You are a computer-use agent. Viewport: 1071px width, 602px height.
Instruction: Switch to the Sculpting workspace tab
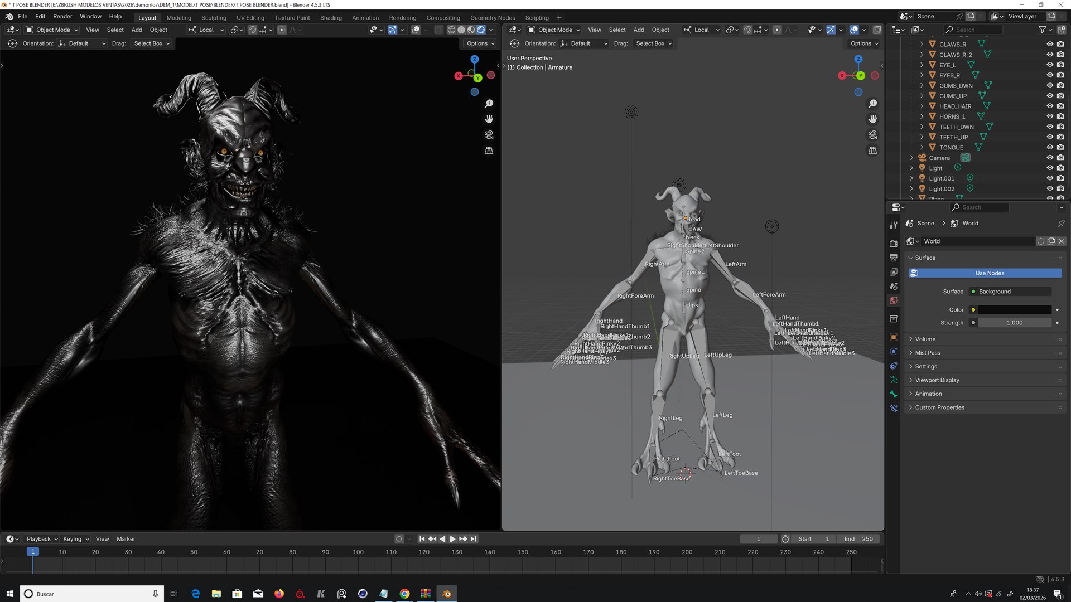coord(214,18)
